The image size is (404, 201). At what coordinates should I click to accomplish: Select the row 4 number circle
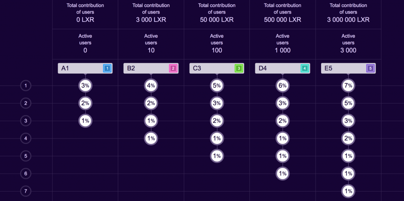point(26,138)
